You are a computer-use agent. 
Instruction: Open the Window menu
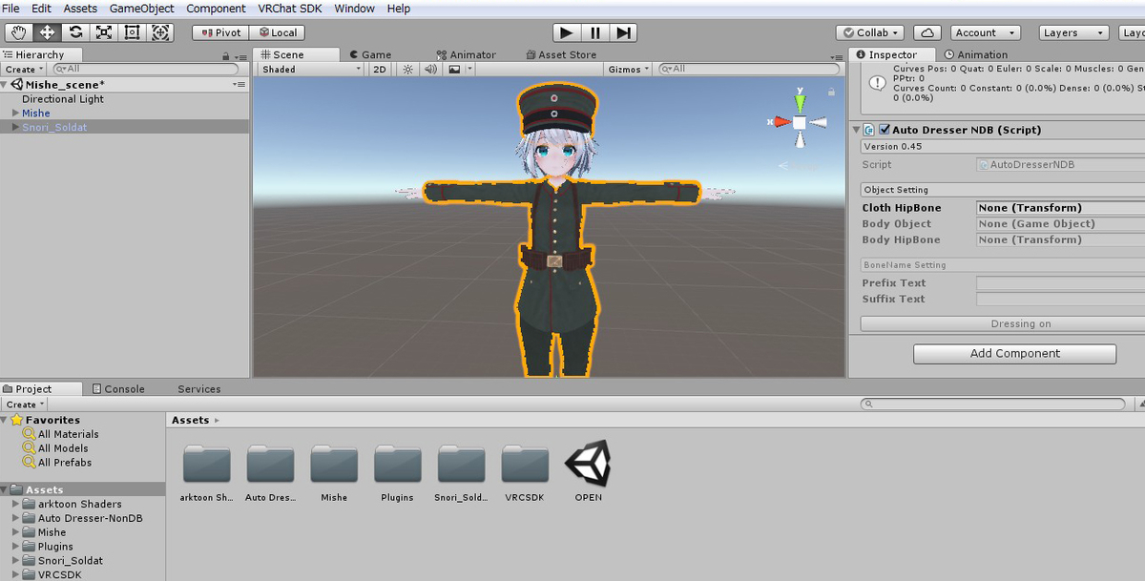point(355,9)
